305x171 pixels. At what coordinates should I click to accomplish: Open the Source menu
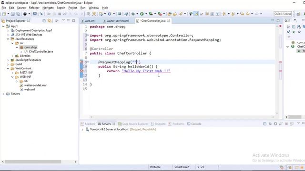[21, 8]
